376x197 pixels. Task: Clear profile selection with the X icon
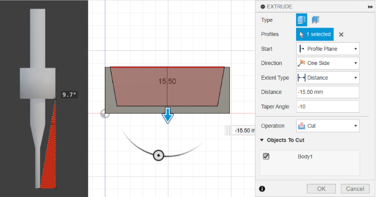click(341, 35)
